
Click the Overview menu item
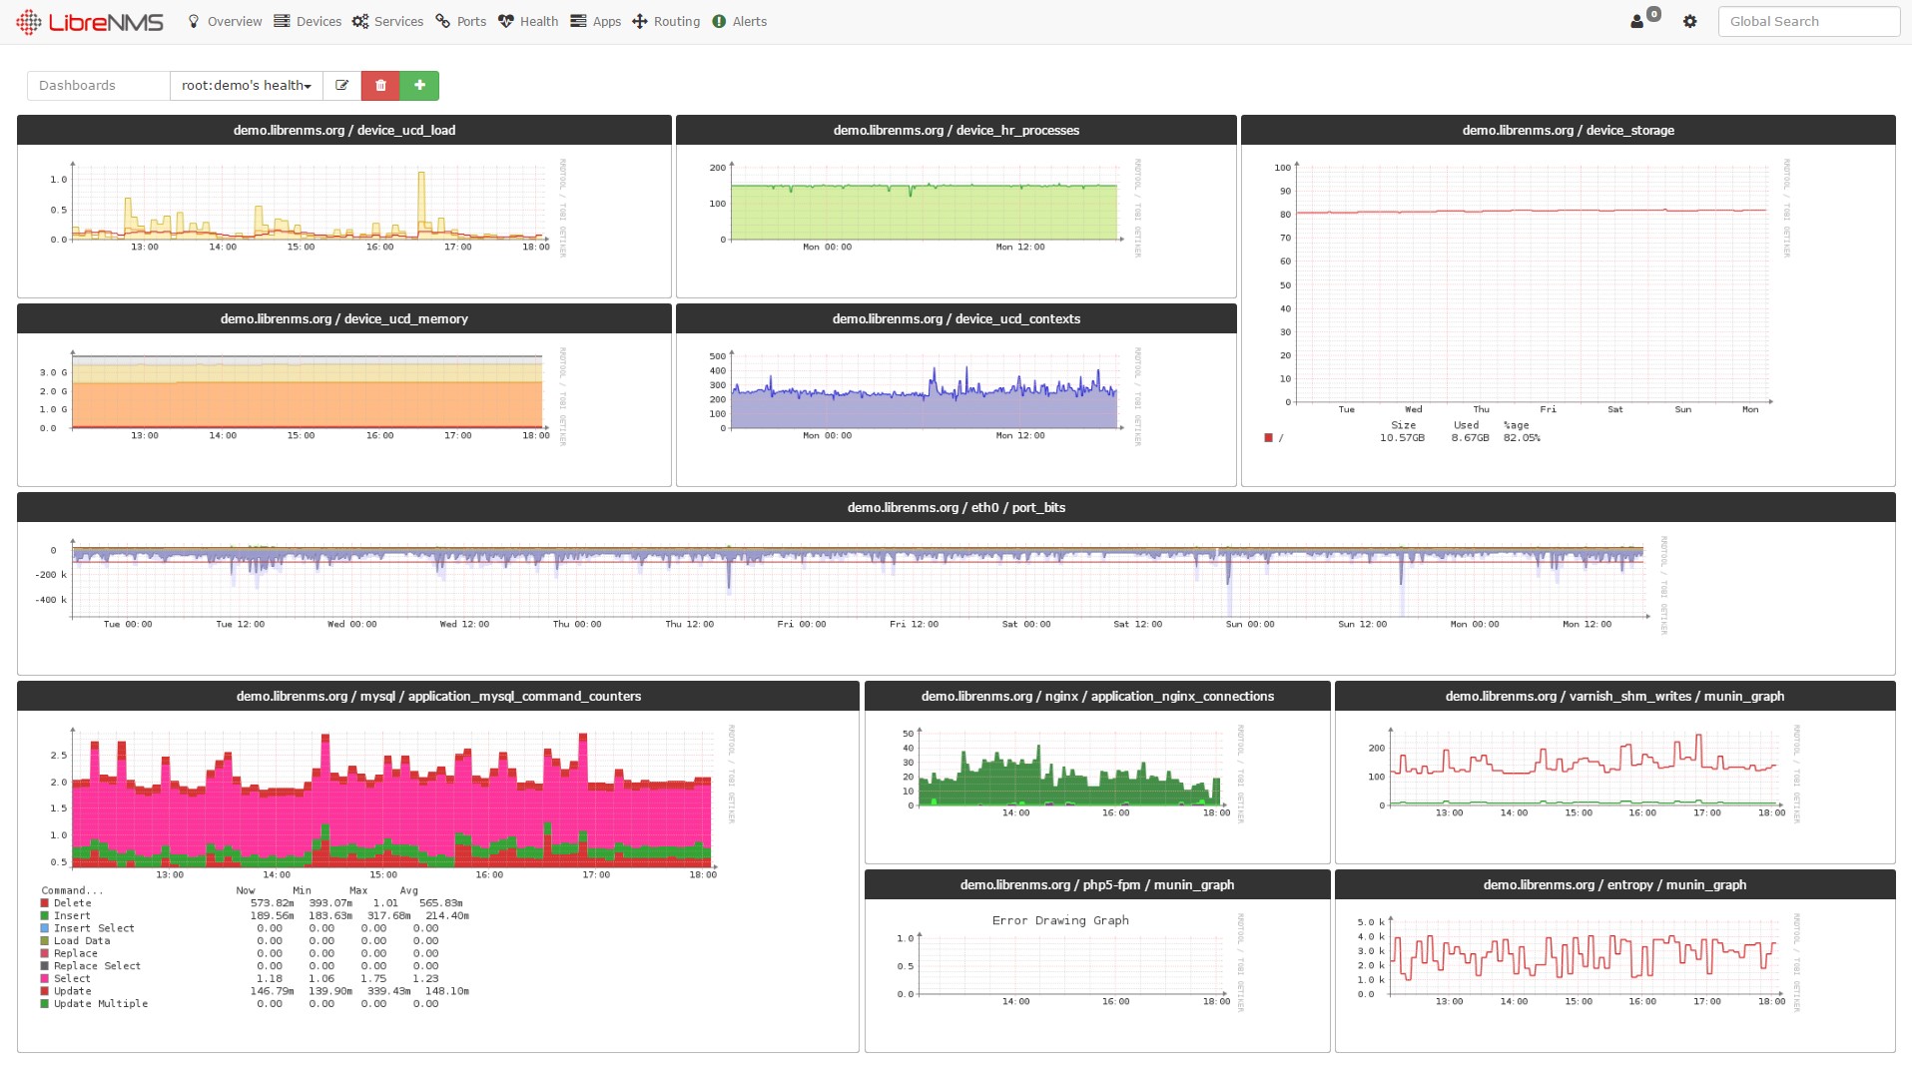(x=225, y=22)
